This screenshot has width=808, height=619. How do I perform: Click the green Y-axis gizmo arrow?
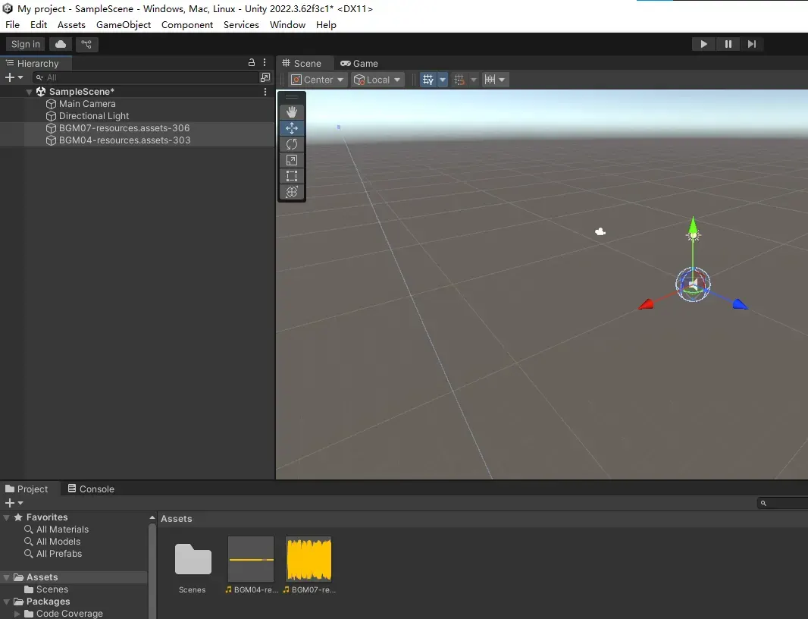[x=693, y=225]
